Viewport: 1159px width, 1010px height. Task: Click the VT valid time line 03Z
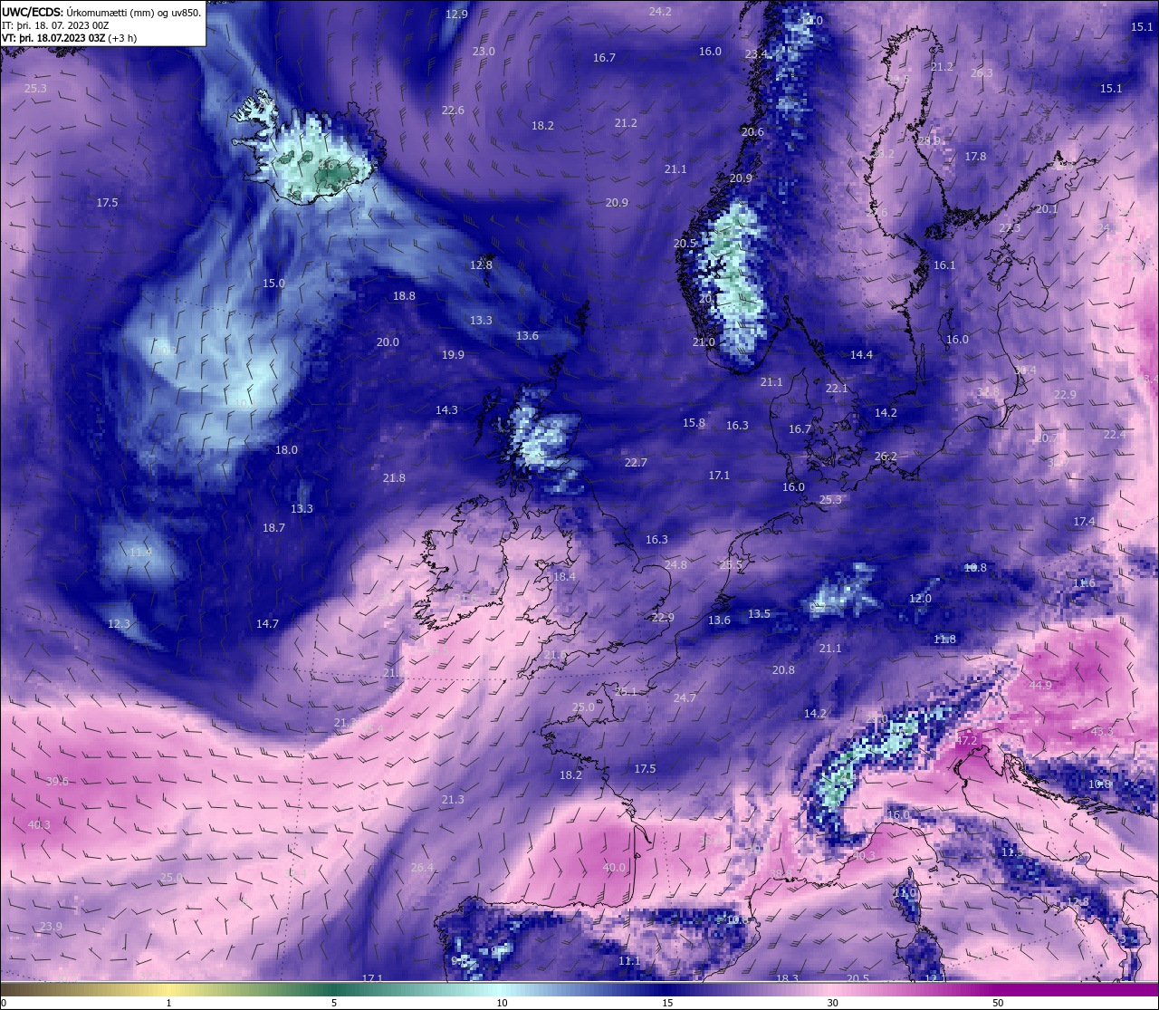point(69,38)
